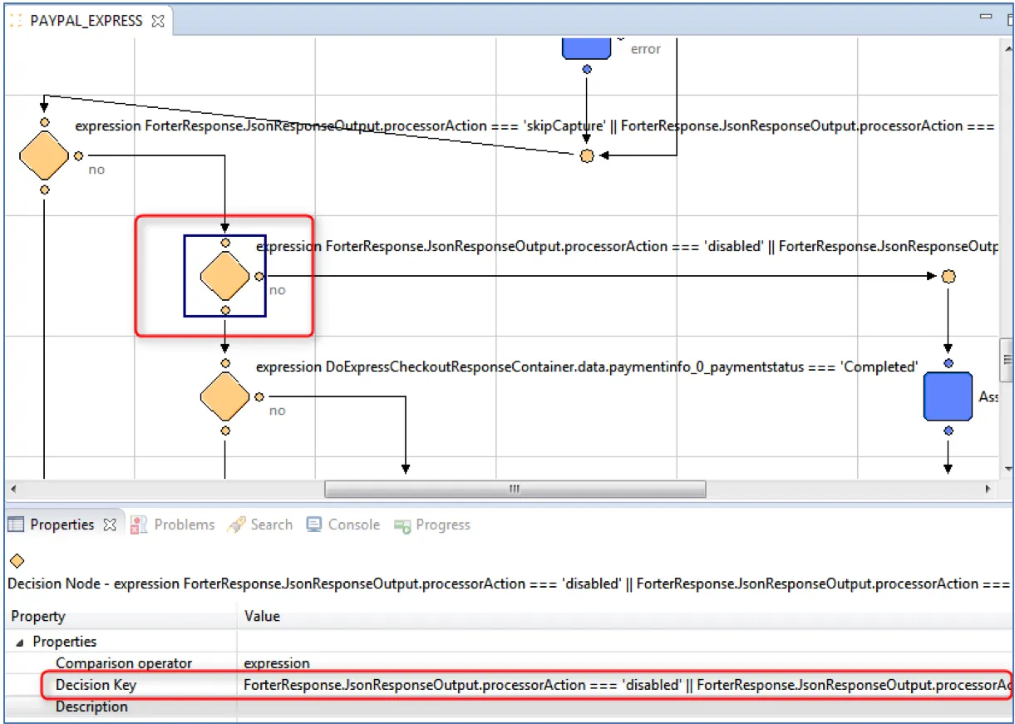Click the paymentstatus 'Completed' decision diamond
This screenshot has height=724, width=1015.
click(x=225, y=396)
